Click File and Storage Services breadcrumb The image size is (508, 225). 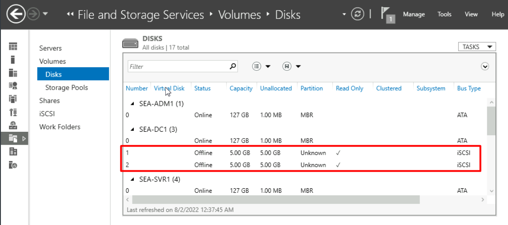click(141, 15)
